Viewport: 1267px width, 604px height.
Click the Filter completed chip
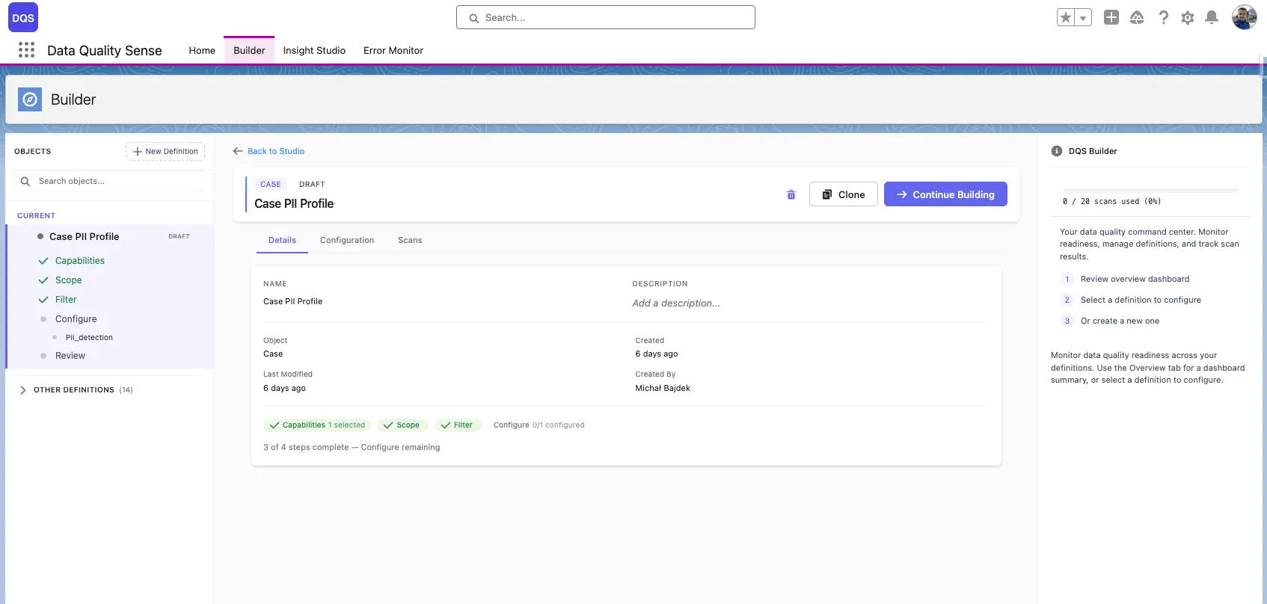point(458,425)
